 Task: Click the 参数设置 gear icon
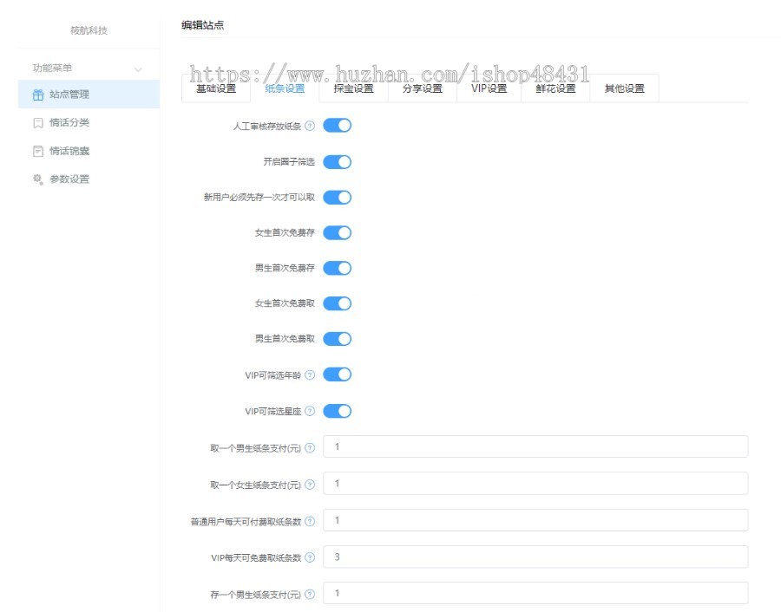pyautogui.click(x=38, y=179)
